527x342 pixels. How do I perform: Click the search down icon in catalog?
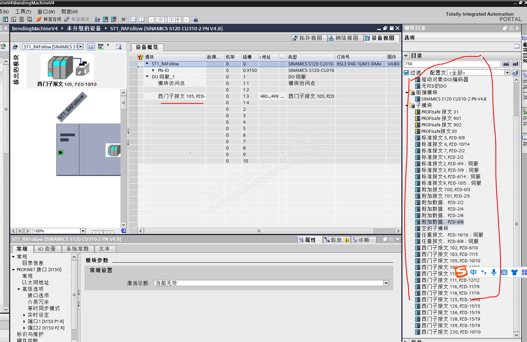pyautogui.click(x=506, y=64)
